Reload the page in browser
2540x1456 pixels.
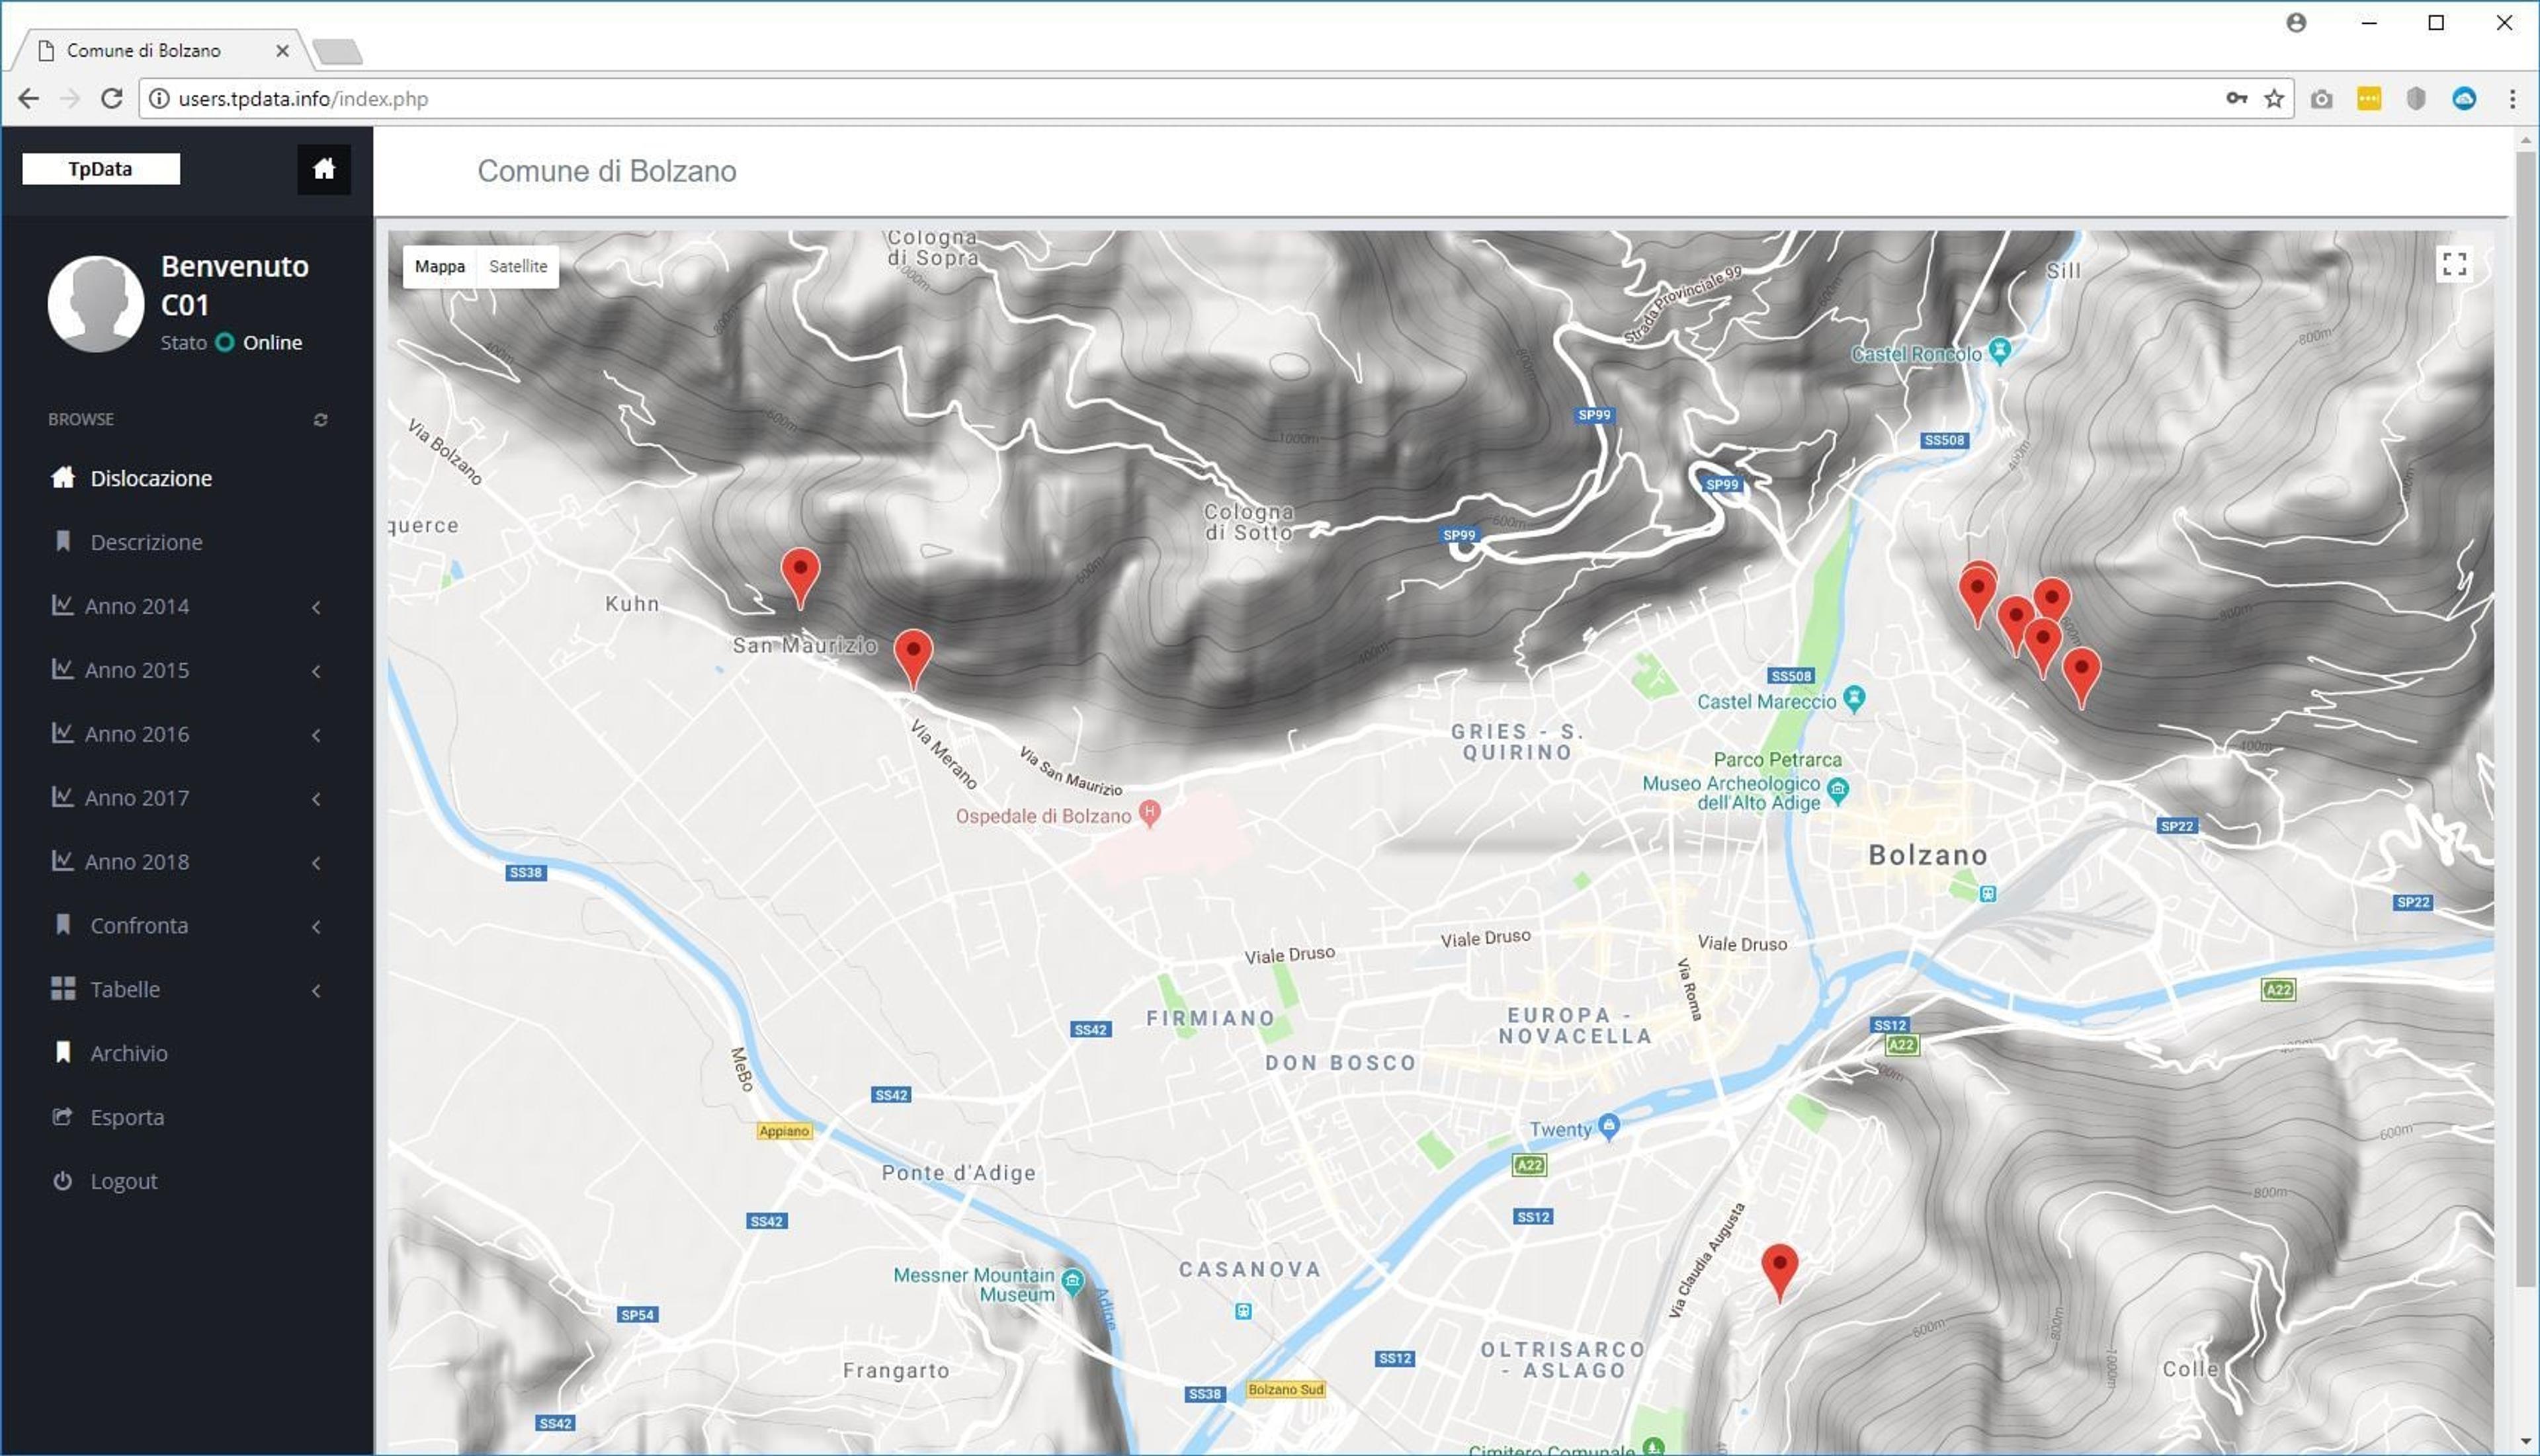click(x=112, y=98)
